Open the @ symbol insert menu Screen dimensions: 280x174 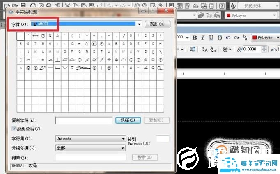(227, 49)
